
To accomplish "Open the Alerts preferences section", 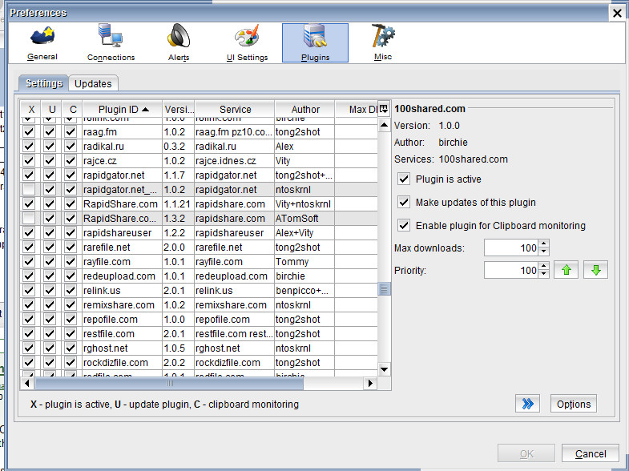I will [x=179, y=43].
